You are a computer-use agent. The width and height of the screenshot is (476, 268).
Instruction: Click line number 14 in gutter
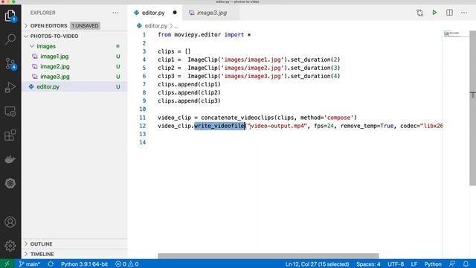pyautogui.click(x=142, y=142)
